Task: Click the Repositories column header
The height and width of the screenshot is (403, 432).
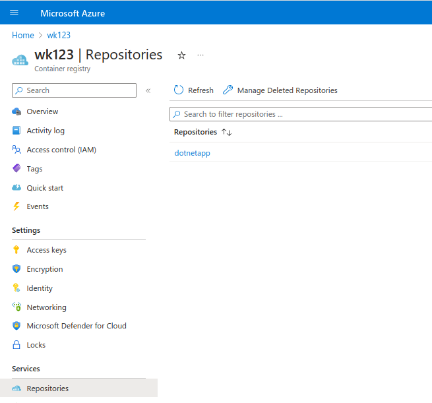Action: click(195, 132)
